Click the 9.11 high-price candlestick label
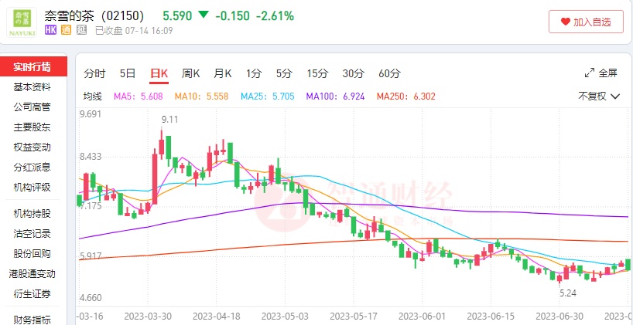The height and width of the screenshot is (325, 633). point(169,119)
